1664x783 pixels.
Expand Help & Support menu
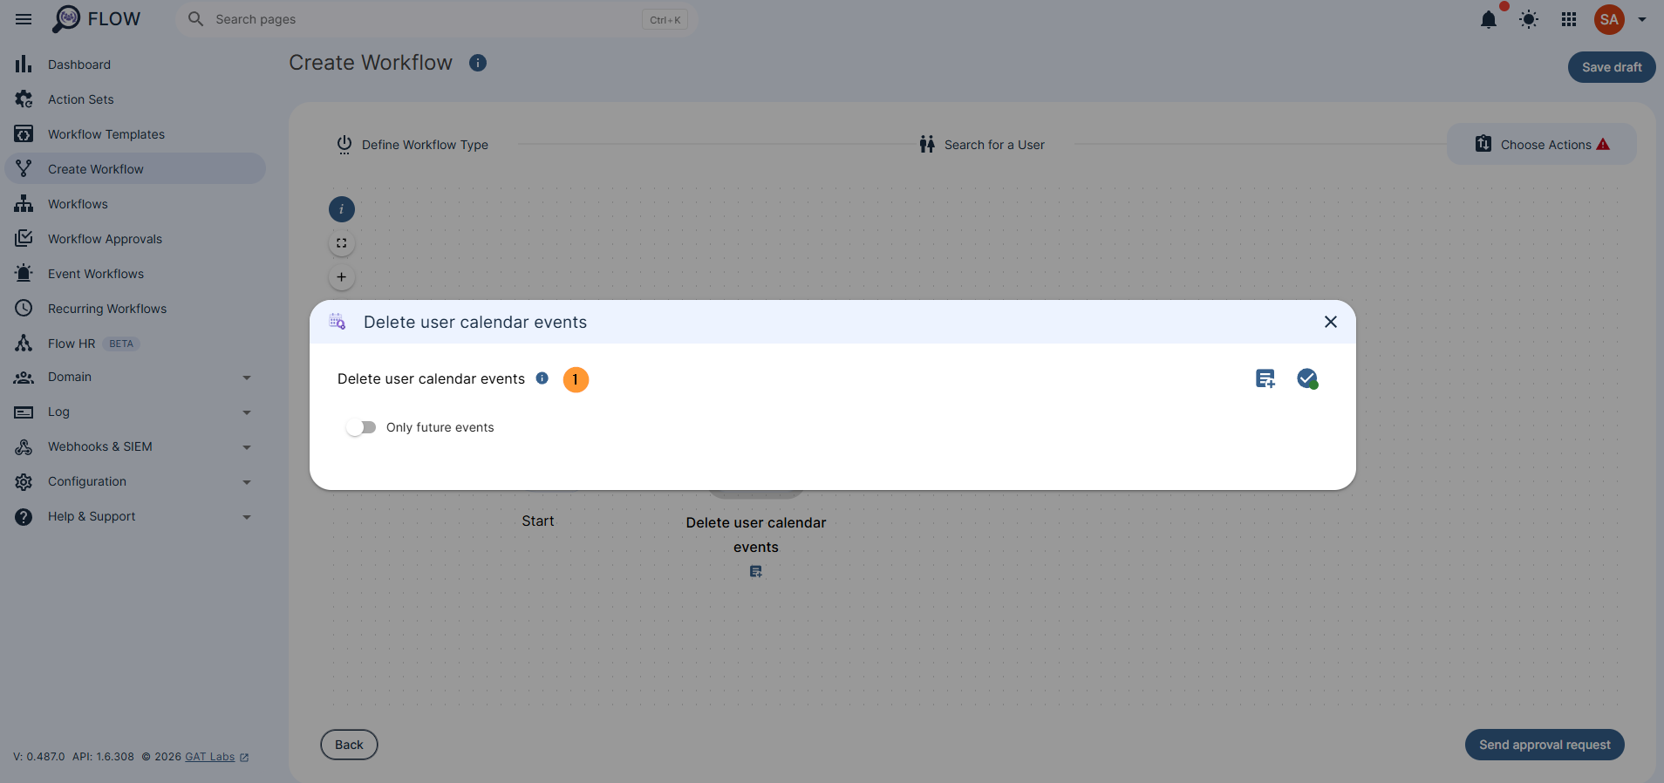coord(135,517)
